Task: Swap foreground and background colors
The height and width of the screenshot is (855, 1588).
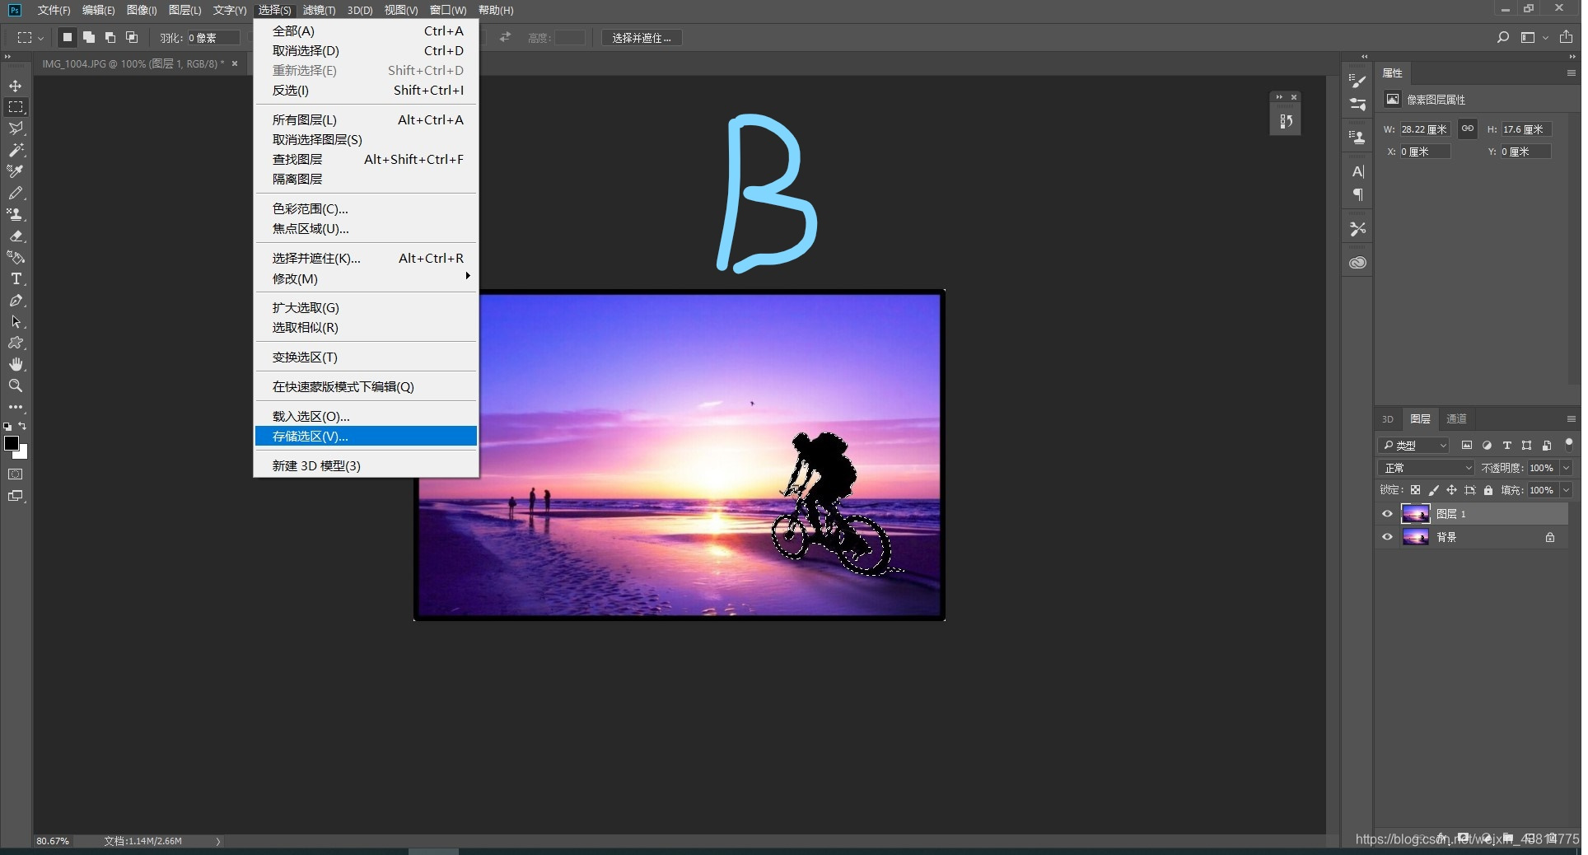Action: pos(23,426)
